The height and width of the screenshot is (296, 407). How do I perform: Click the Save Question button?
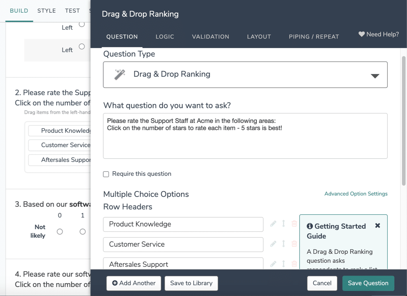(368, 283)
